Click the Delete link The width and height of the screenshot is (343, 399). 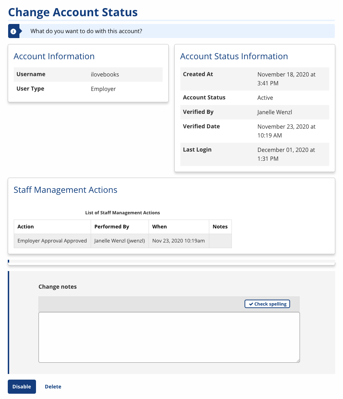(x=53, y=387)
